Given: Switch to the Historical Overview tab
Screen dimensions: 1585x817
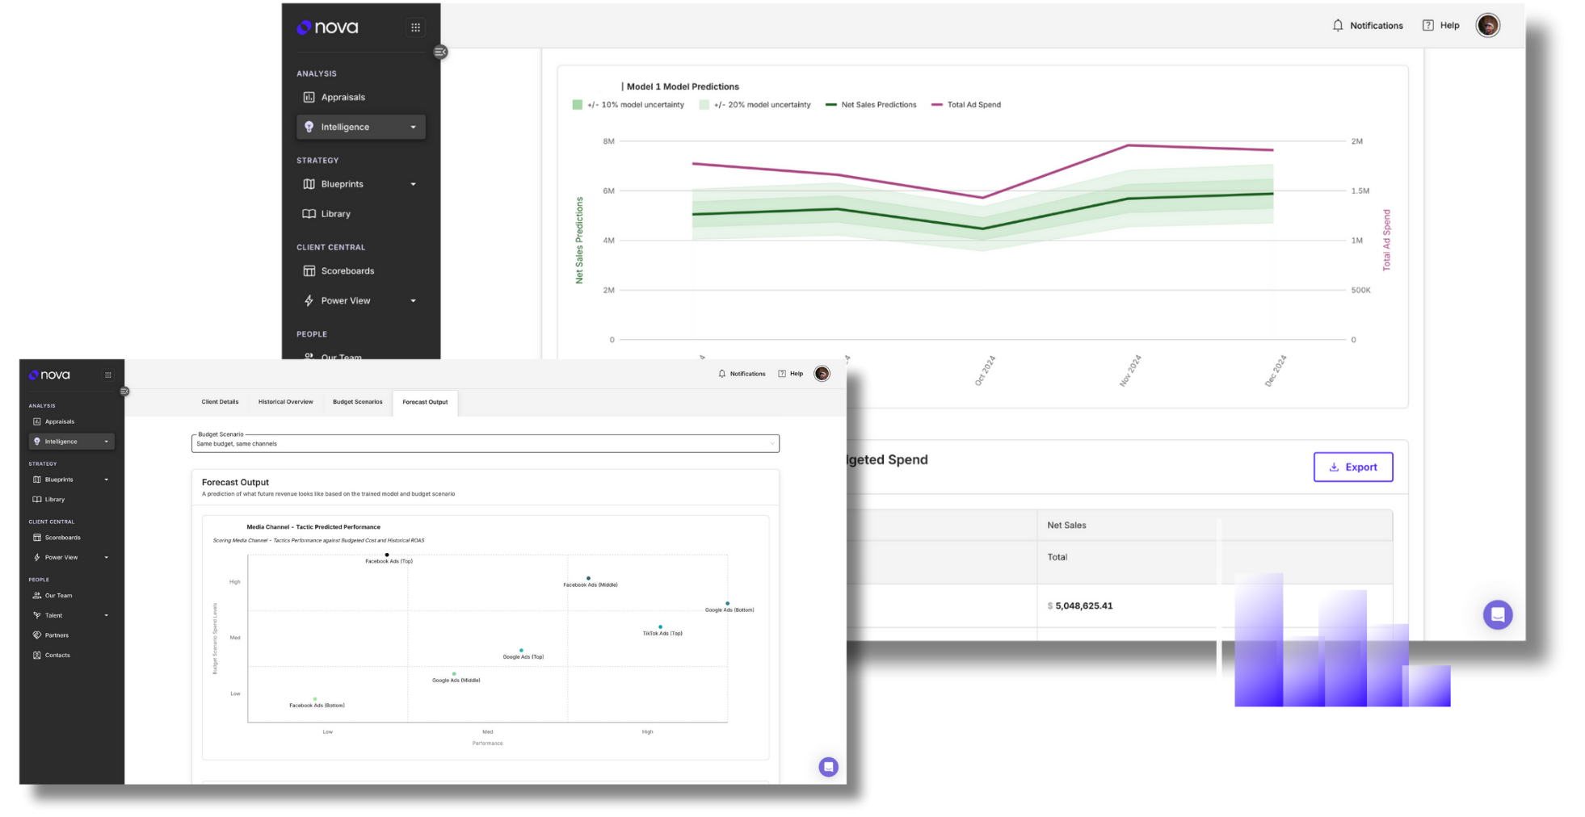Looking at the screenshot, I should tap(285, 402).
